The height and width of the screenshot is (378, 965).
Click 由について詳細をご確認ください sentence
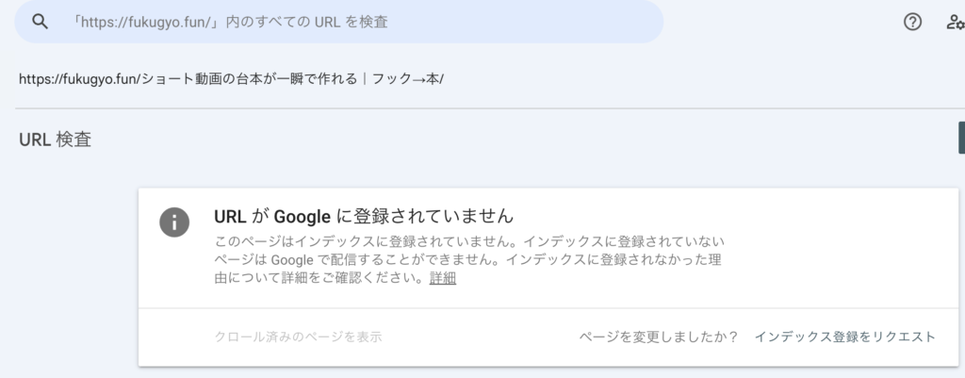316,279
